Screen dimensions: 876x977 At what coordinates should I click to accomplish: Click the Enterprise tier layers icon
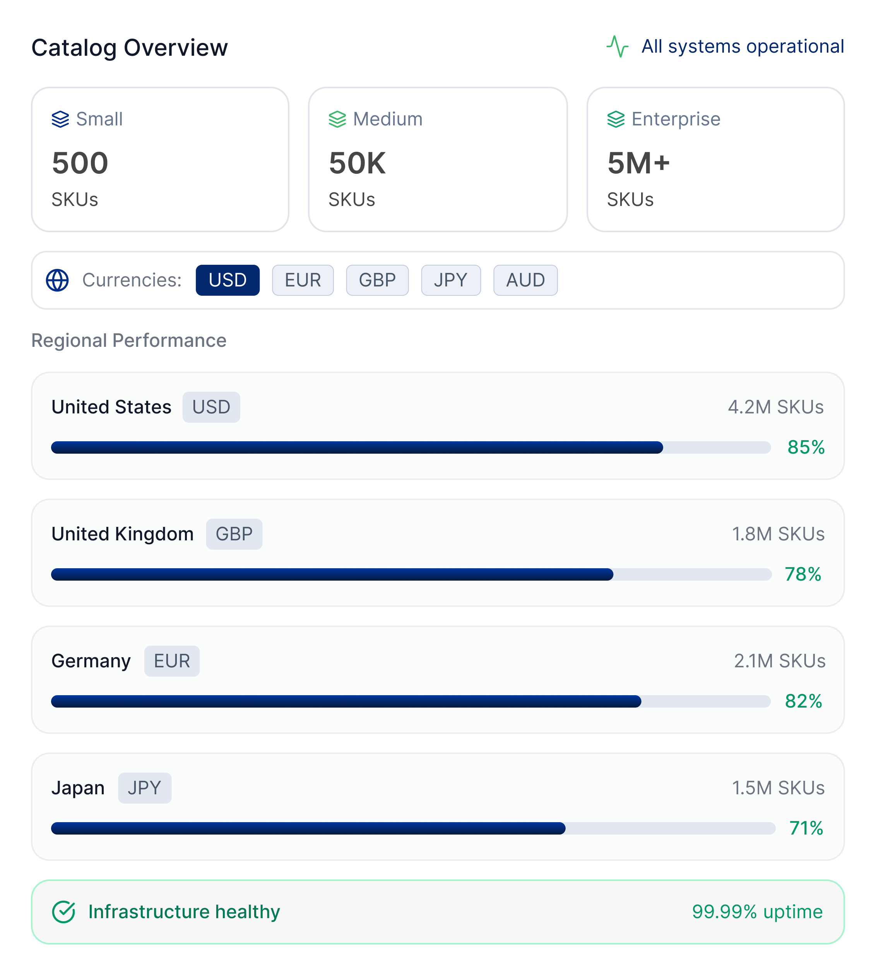tap(616, 119)
